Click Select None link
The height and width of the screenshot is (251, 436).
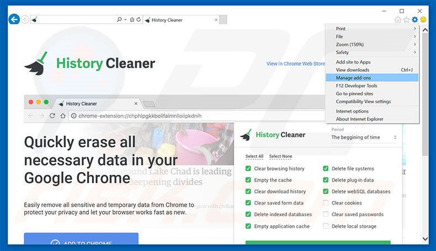pyautogui.click(x=280, y=156)
